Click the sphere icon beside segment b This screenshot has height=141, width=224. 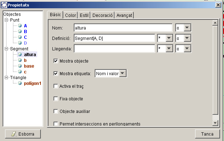point(20,60)
